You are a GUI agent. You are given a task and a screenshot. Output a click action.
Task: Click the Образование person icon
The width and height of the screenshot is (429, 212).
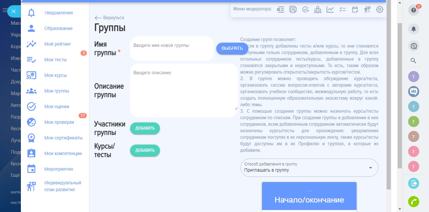coord(31,28)
